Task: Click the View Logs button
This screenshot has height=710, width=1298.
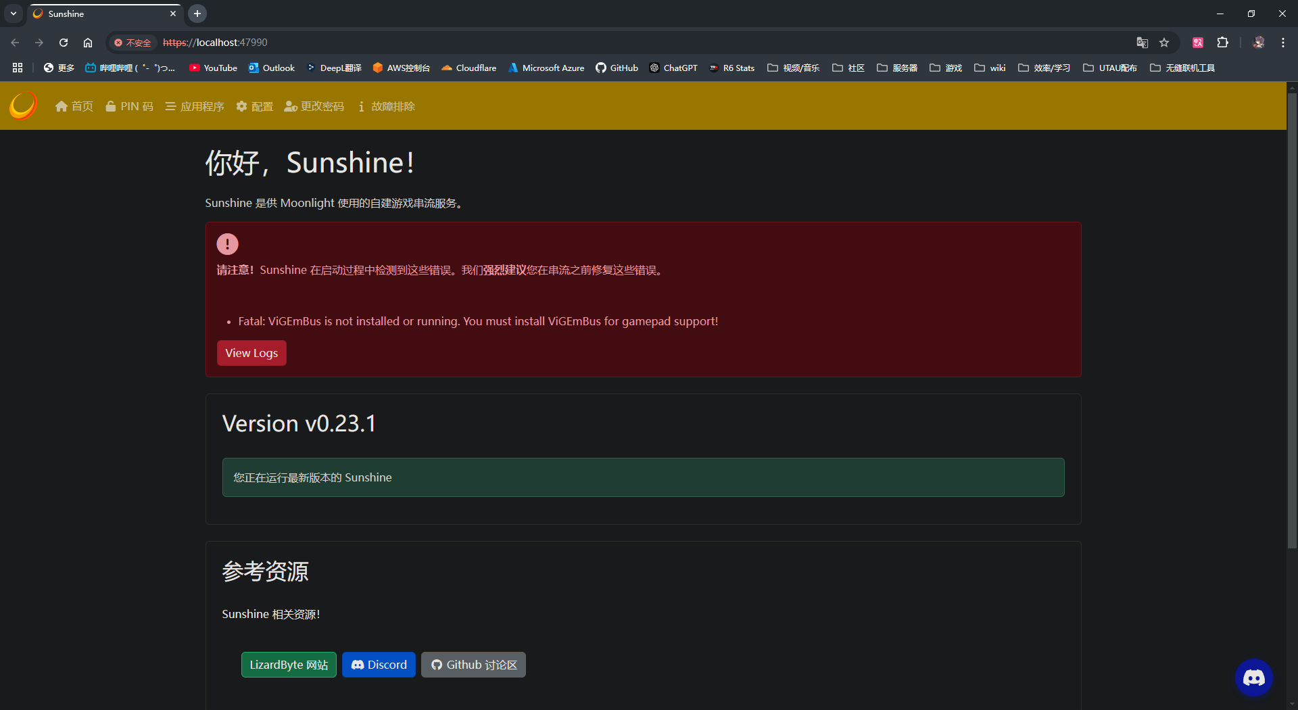Action: 251,353
